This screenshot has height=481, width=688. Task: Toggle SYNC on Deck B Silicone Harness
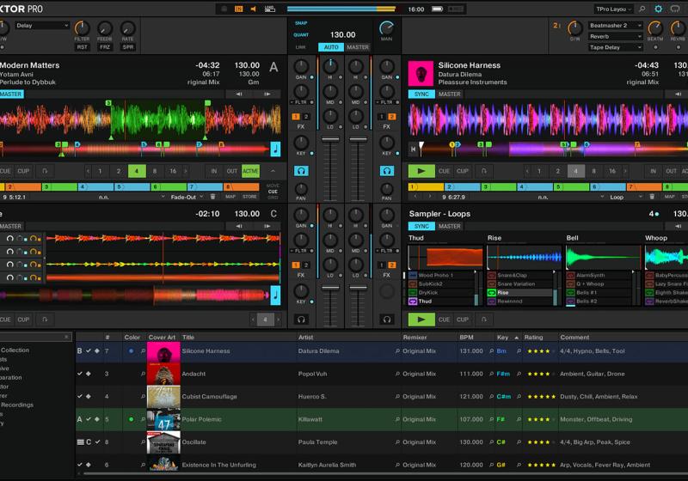click(421, 94)
